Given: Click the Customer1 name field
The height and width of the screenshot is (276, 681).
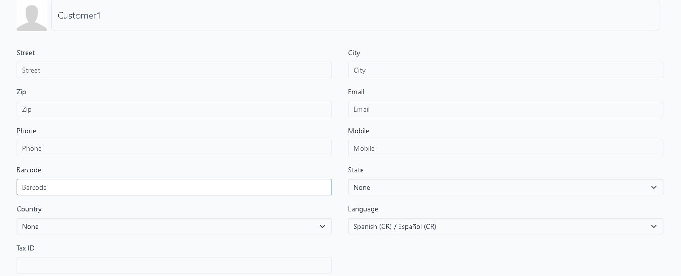Looking at the screenshot, I should [x=355, y=16].
